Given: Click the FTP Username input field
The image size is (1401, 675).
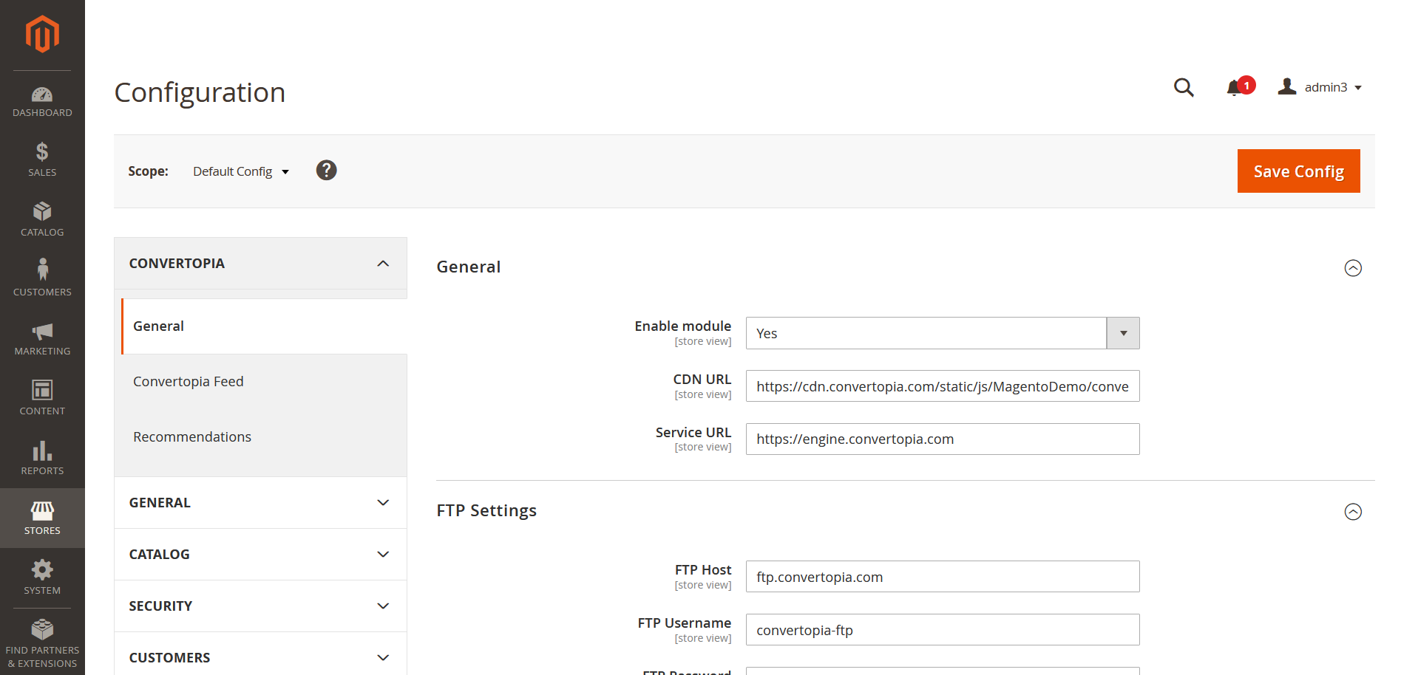Looking at the screenshot, I should [x=943, y=630].
